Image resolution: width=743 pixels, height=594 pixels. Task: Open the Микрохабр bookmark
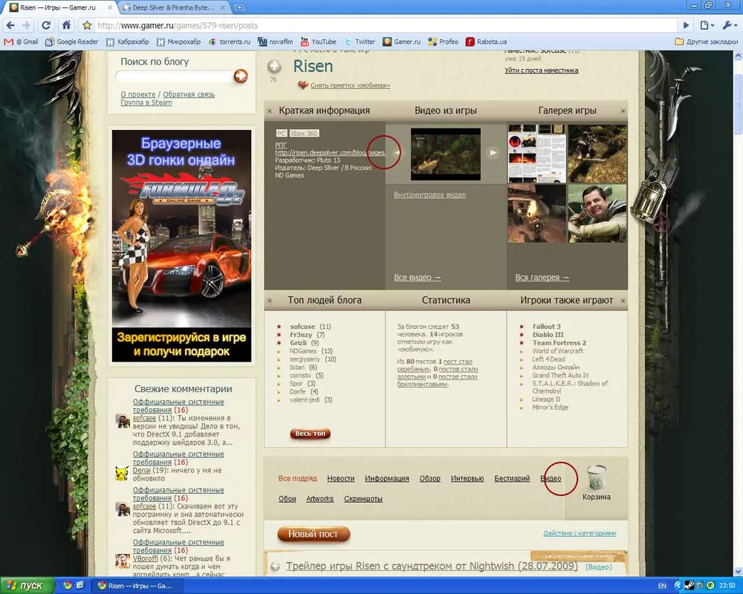click(178, 42)
